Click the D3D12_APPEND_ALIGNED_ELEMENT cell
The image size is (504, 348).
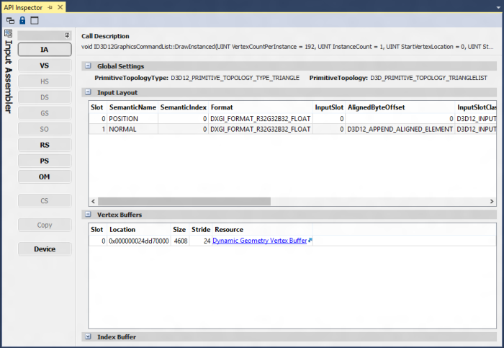point(400,129)
